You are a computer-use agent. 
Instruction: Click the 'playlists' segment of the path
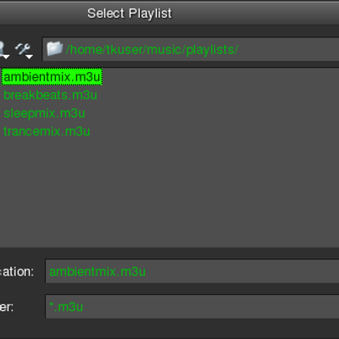pyautogui.click(x=210, y=50)
